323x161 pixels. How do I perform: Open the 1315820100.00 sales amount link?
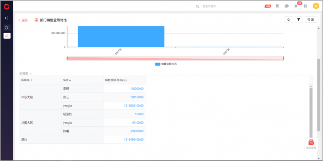pyautogui.click(x=133, y=106)
